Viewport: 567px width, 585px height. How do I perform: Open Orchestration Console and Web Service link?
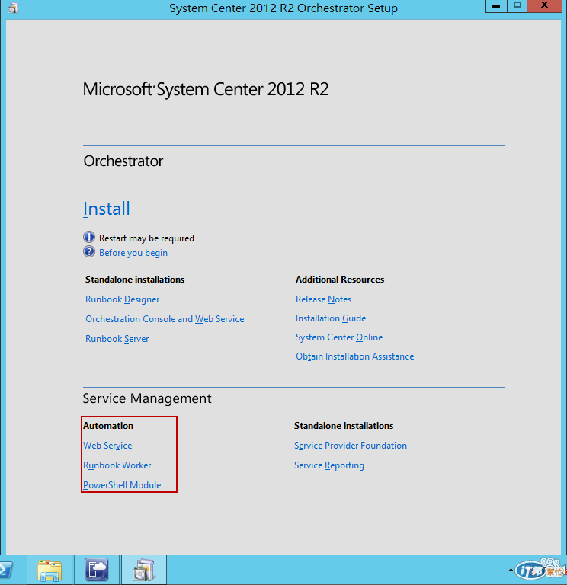pyautogui.click(x=165, y=319)
